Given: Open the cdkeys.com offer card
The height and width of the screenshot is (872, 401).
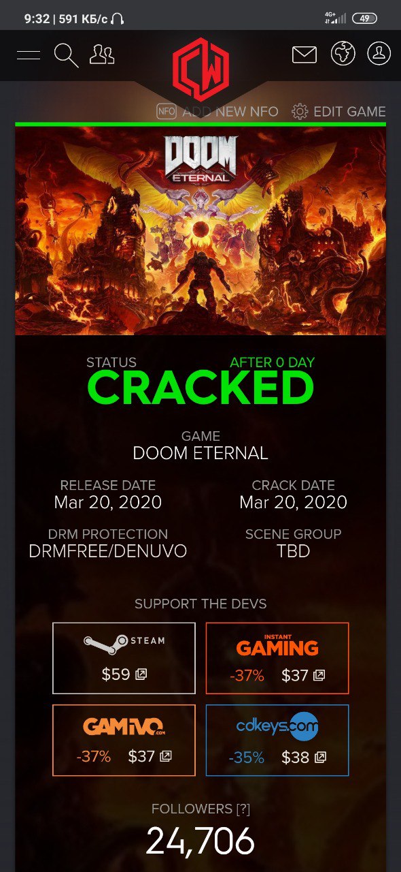Looking at the screenshot, I should tap(277, 740).
